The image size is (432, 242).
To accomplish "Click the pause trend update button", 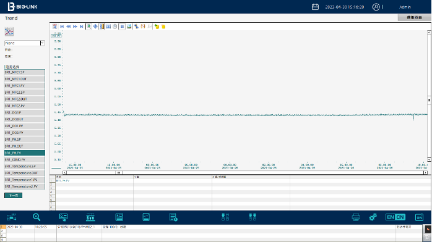I will [x=122, y=27].
